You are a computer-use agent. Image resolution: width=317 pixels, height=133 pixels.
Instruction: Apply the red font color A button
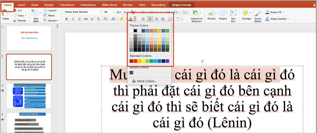click(x=130, y=19)
